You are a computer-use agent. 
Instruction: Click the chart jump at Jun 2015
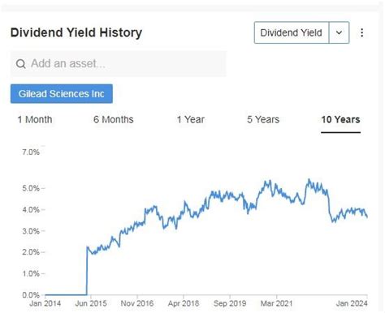pos(87,270)
